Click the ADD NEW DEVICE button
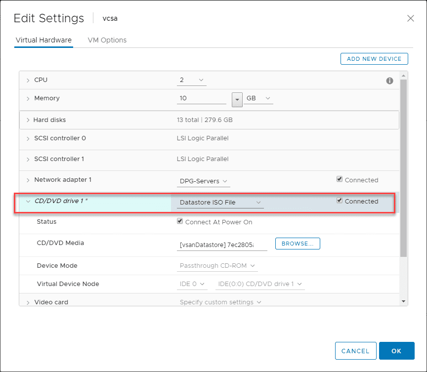This screenshot has height=372, width=427. click(x=374, y=59)
